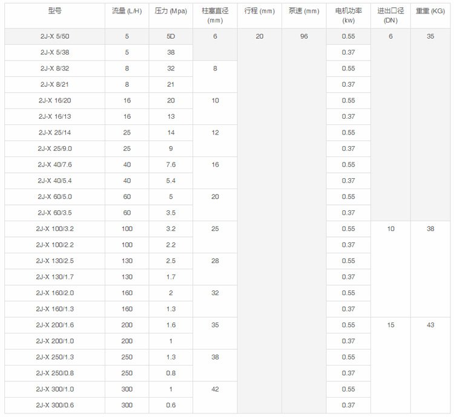The image size is (454, 417).
Task: Click the inlet diameter value 15
Action: pos(390,325)
